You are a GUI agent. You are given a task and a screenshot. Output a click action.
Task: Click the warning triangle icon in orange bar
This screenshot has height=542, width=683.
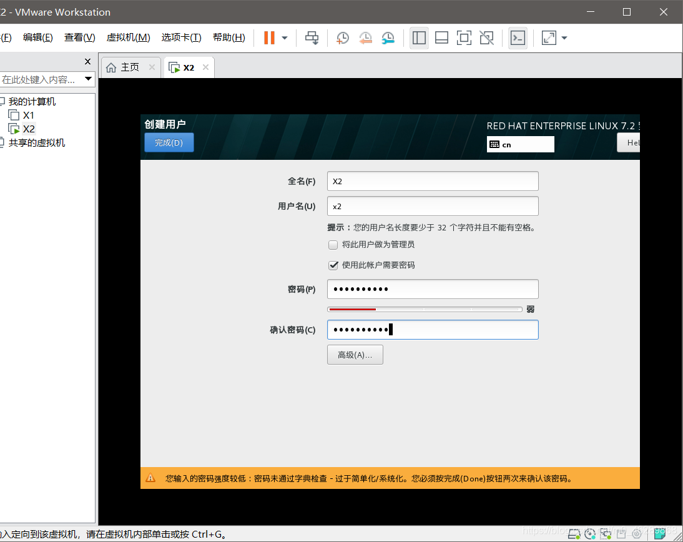point(150,478)
